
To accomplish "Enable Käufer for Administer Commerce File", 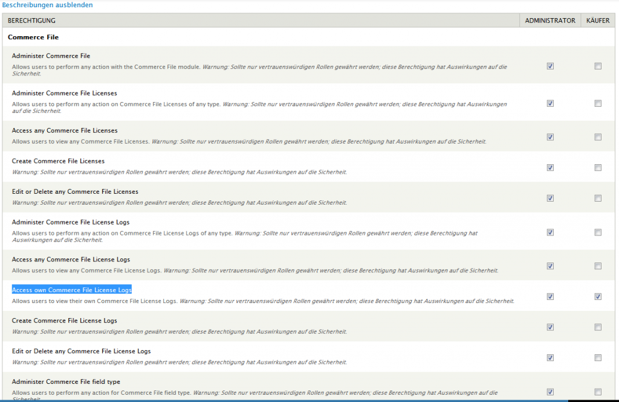I will [x=598, y=66].
